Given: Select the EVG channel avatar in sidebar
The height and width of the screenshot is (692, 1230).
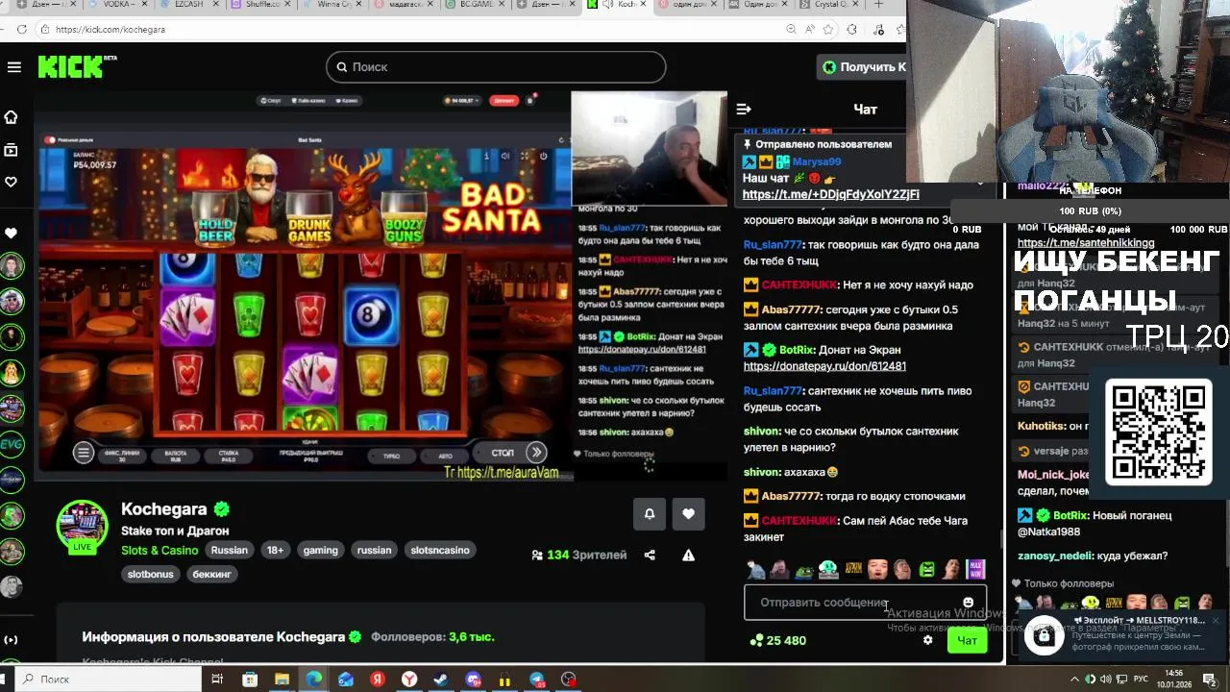Looking at the screenshot, I should (12, 444).
